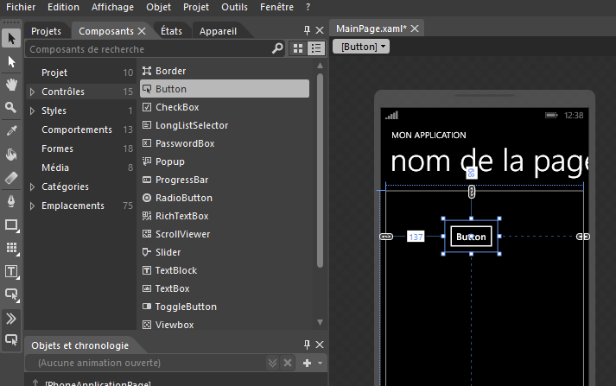The width and height of the screenshot is (616, 386).
Task: Expand the Emplacements node
Action: click(32, 206)
